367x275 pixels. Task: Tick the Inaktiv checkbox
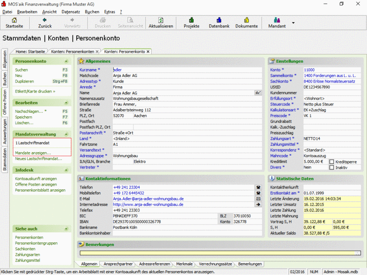click(332, 168)
